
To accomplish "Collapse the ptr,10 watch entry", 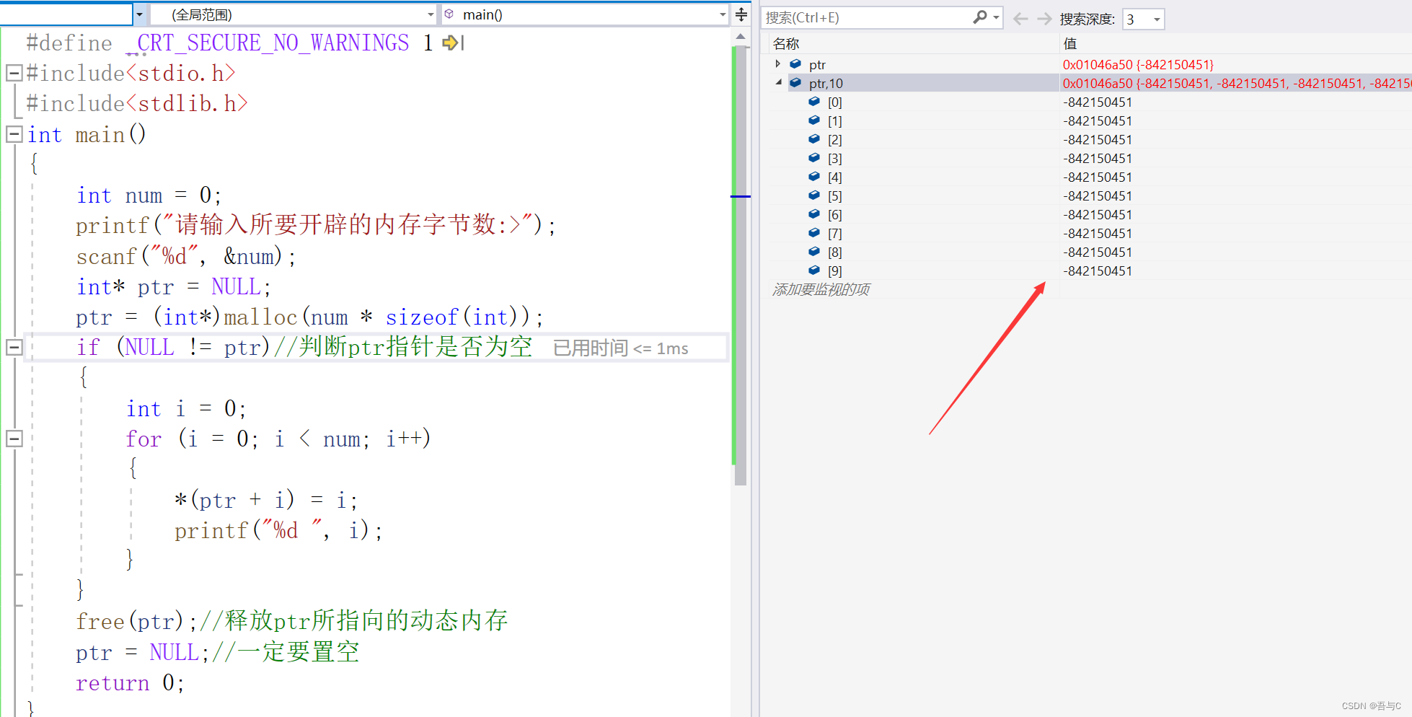I will 779,83.
